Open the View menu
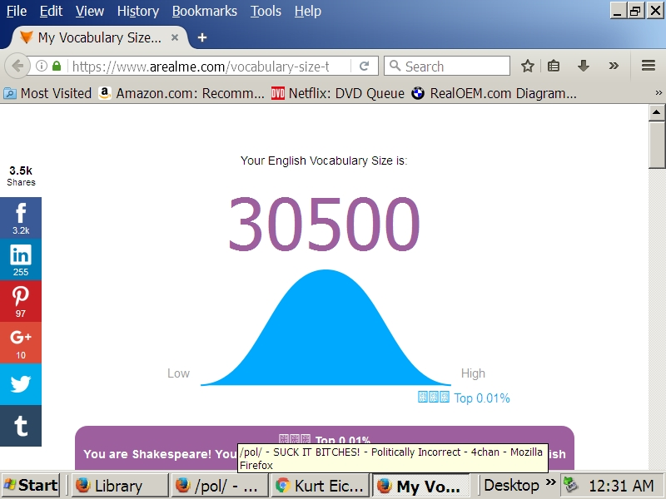 (90, 11)
